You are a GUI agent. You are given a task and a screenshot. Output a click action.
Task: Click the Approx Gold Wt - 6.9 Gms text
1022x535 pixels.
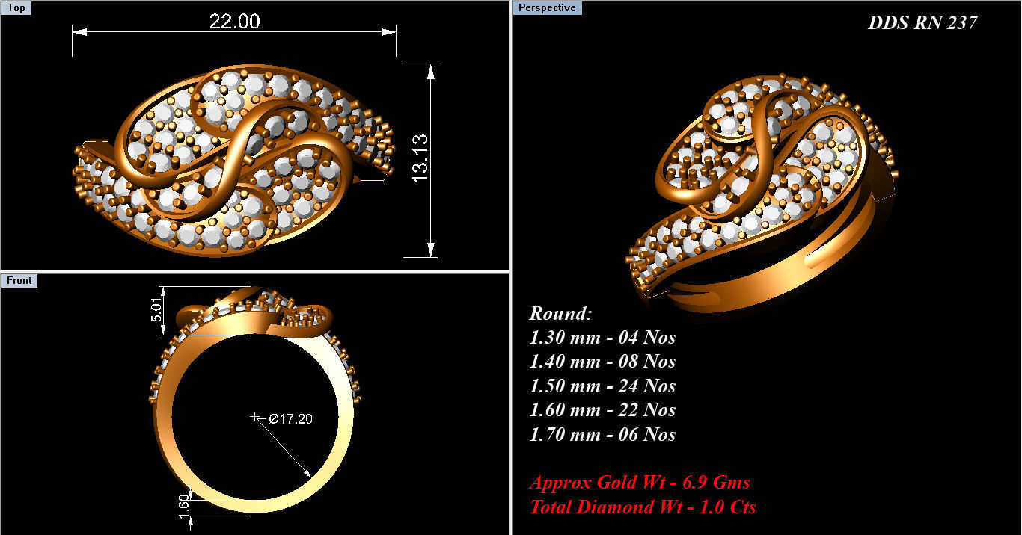pyautogui.click(x=640, y=483)
